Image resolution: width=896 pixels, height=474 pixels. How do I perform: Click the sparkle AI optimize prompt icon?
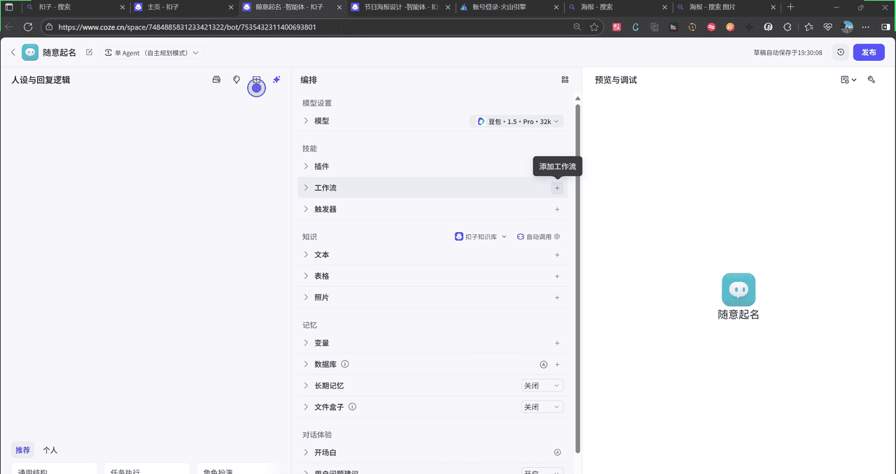pyautogui.click(x=276, y=80)
